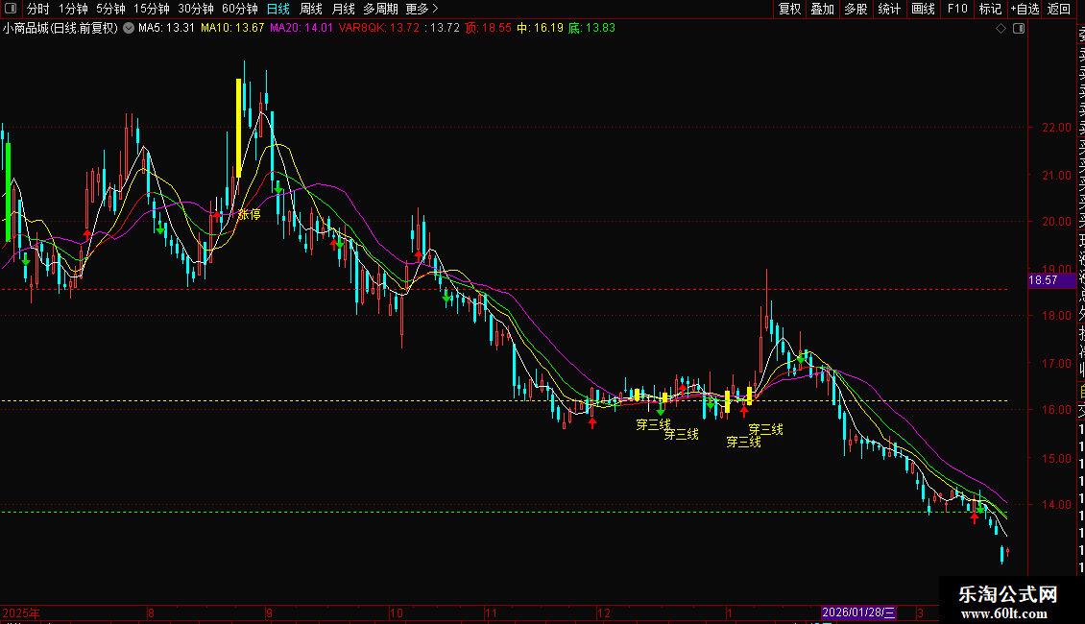This screenshot has height=624, width=1085.
Task: Open the 多周期 multi-period view
Action: (380, 9)
